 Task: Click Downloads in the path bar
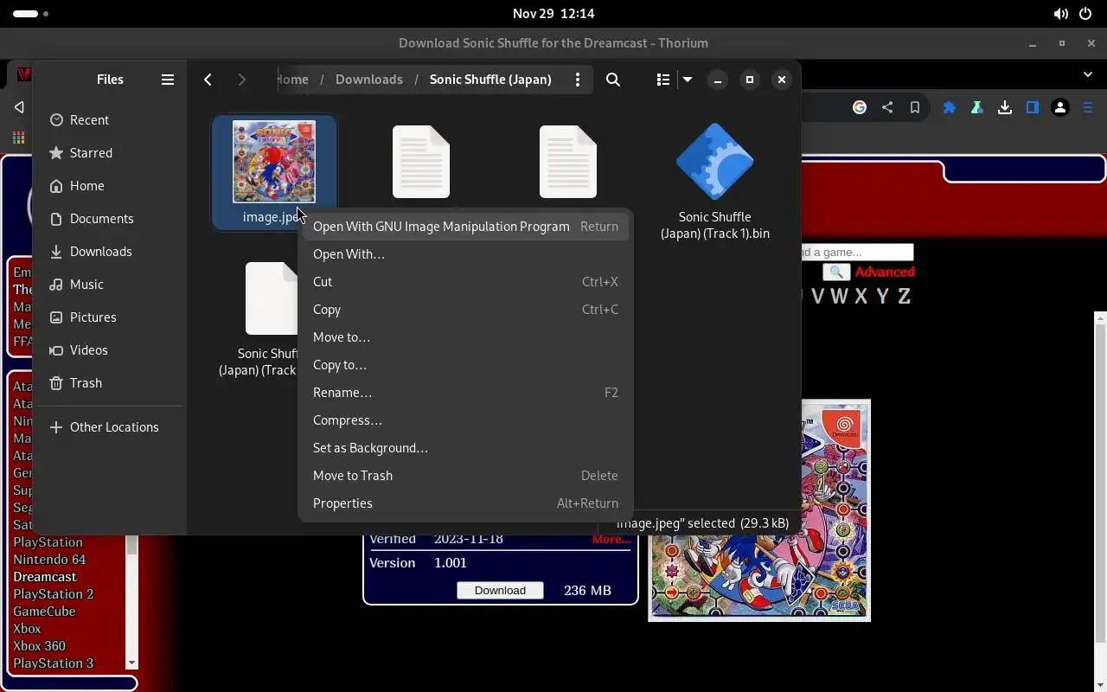coord(369,80)
